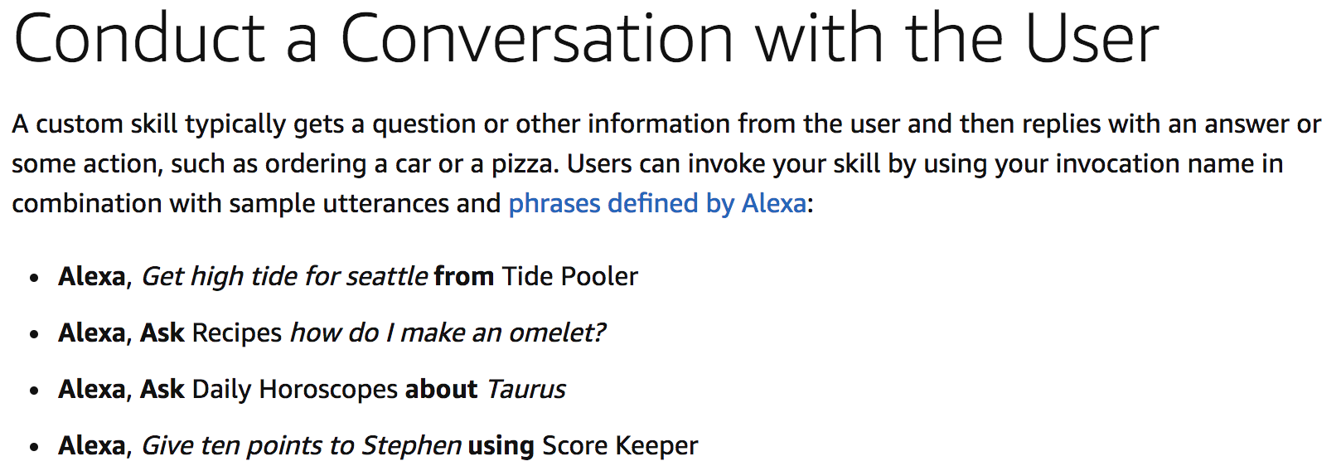This screenshot has width=1341, height=471.
Task: Click the skill name 'Daily Horoscopes'
Action: coord(295,390)
